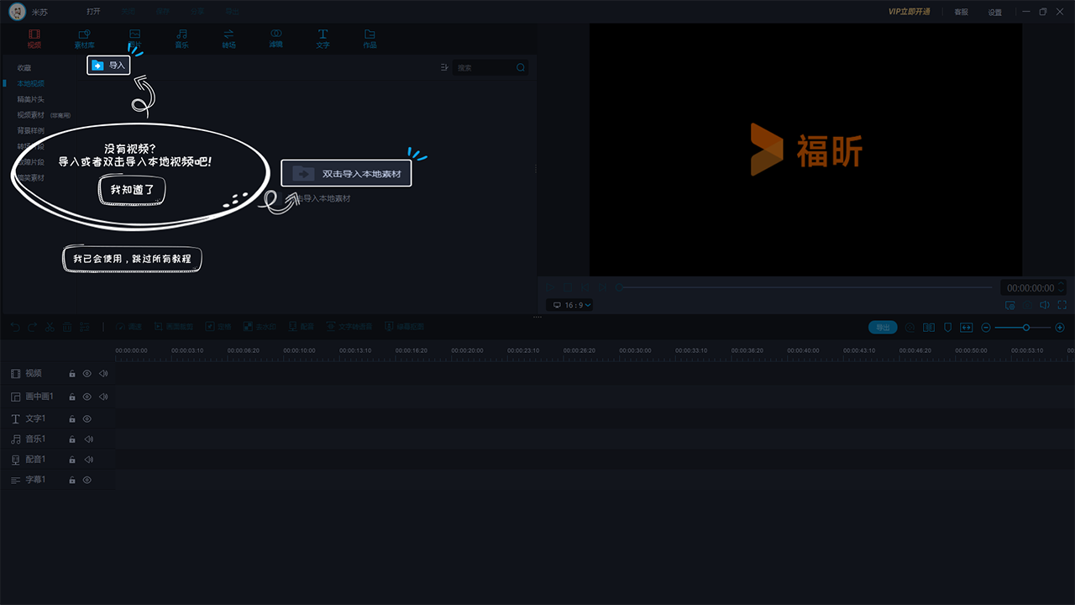Click the 我知道了 tutorial button
The height and width of the screenshot is (605, 1075).
point(133,191)
